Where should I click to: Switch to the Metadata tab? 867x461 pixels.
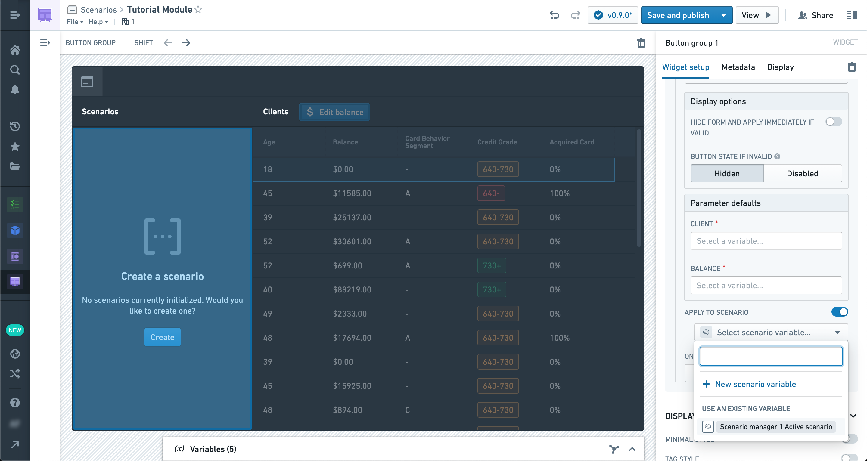pyautogui.click(x=738, y=67)
